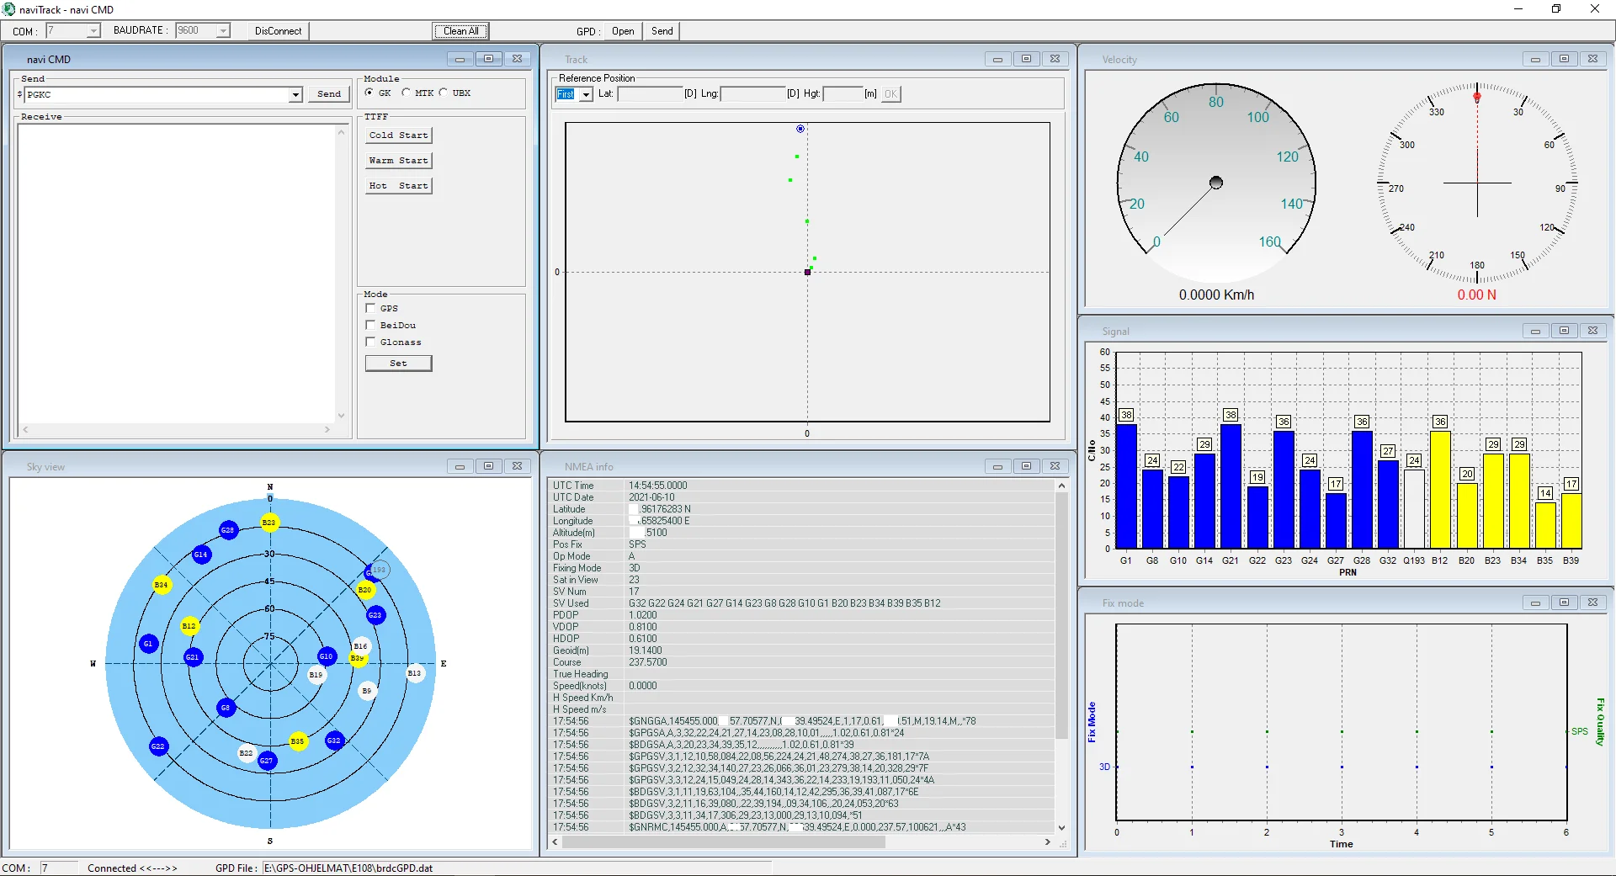Screen dimensions: 1616x876
Task: Click the DisConnect toolbar button
Action: tap(278, 31)
